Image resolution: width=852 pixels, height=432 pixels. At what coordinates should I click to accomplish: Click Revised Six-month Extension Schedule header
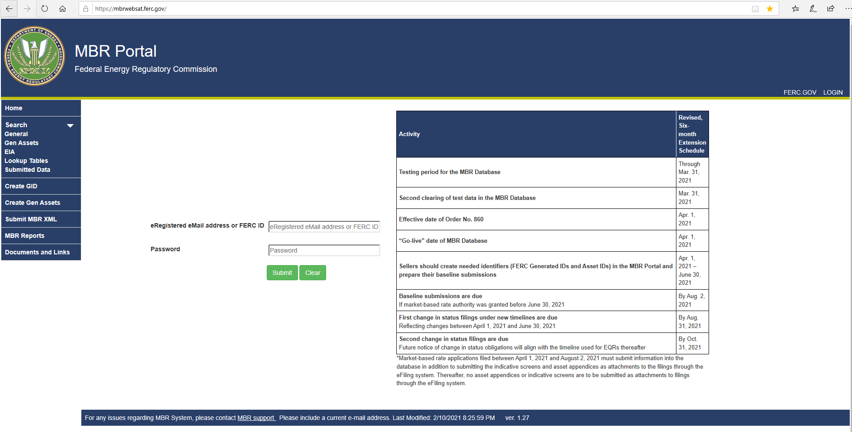click(692, 134)
